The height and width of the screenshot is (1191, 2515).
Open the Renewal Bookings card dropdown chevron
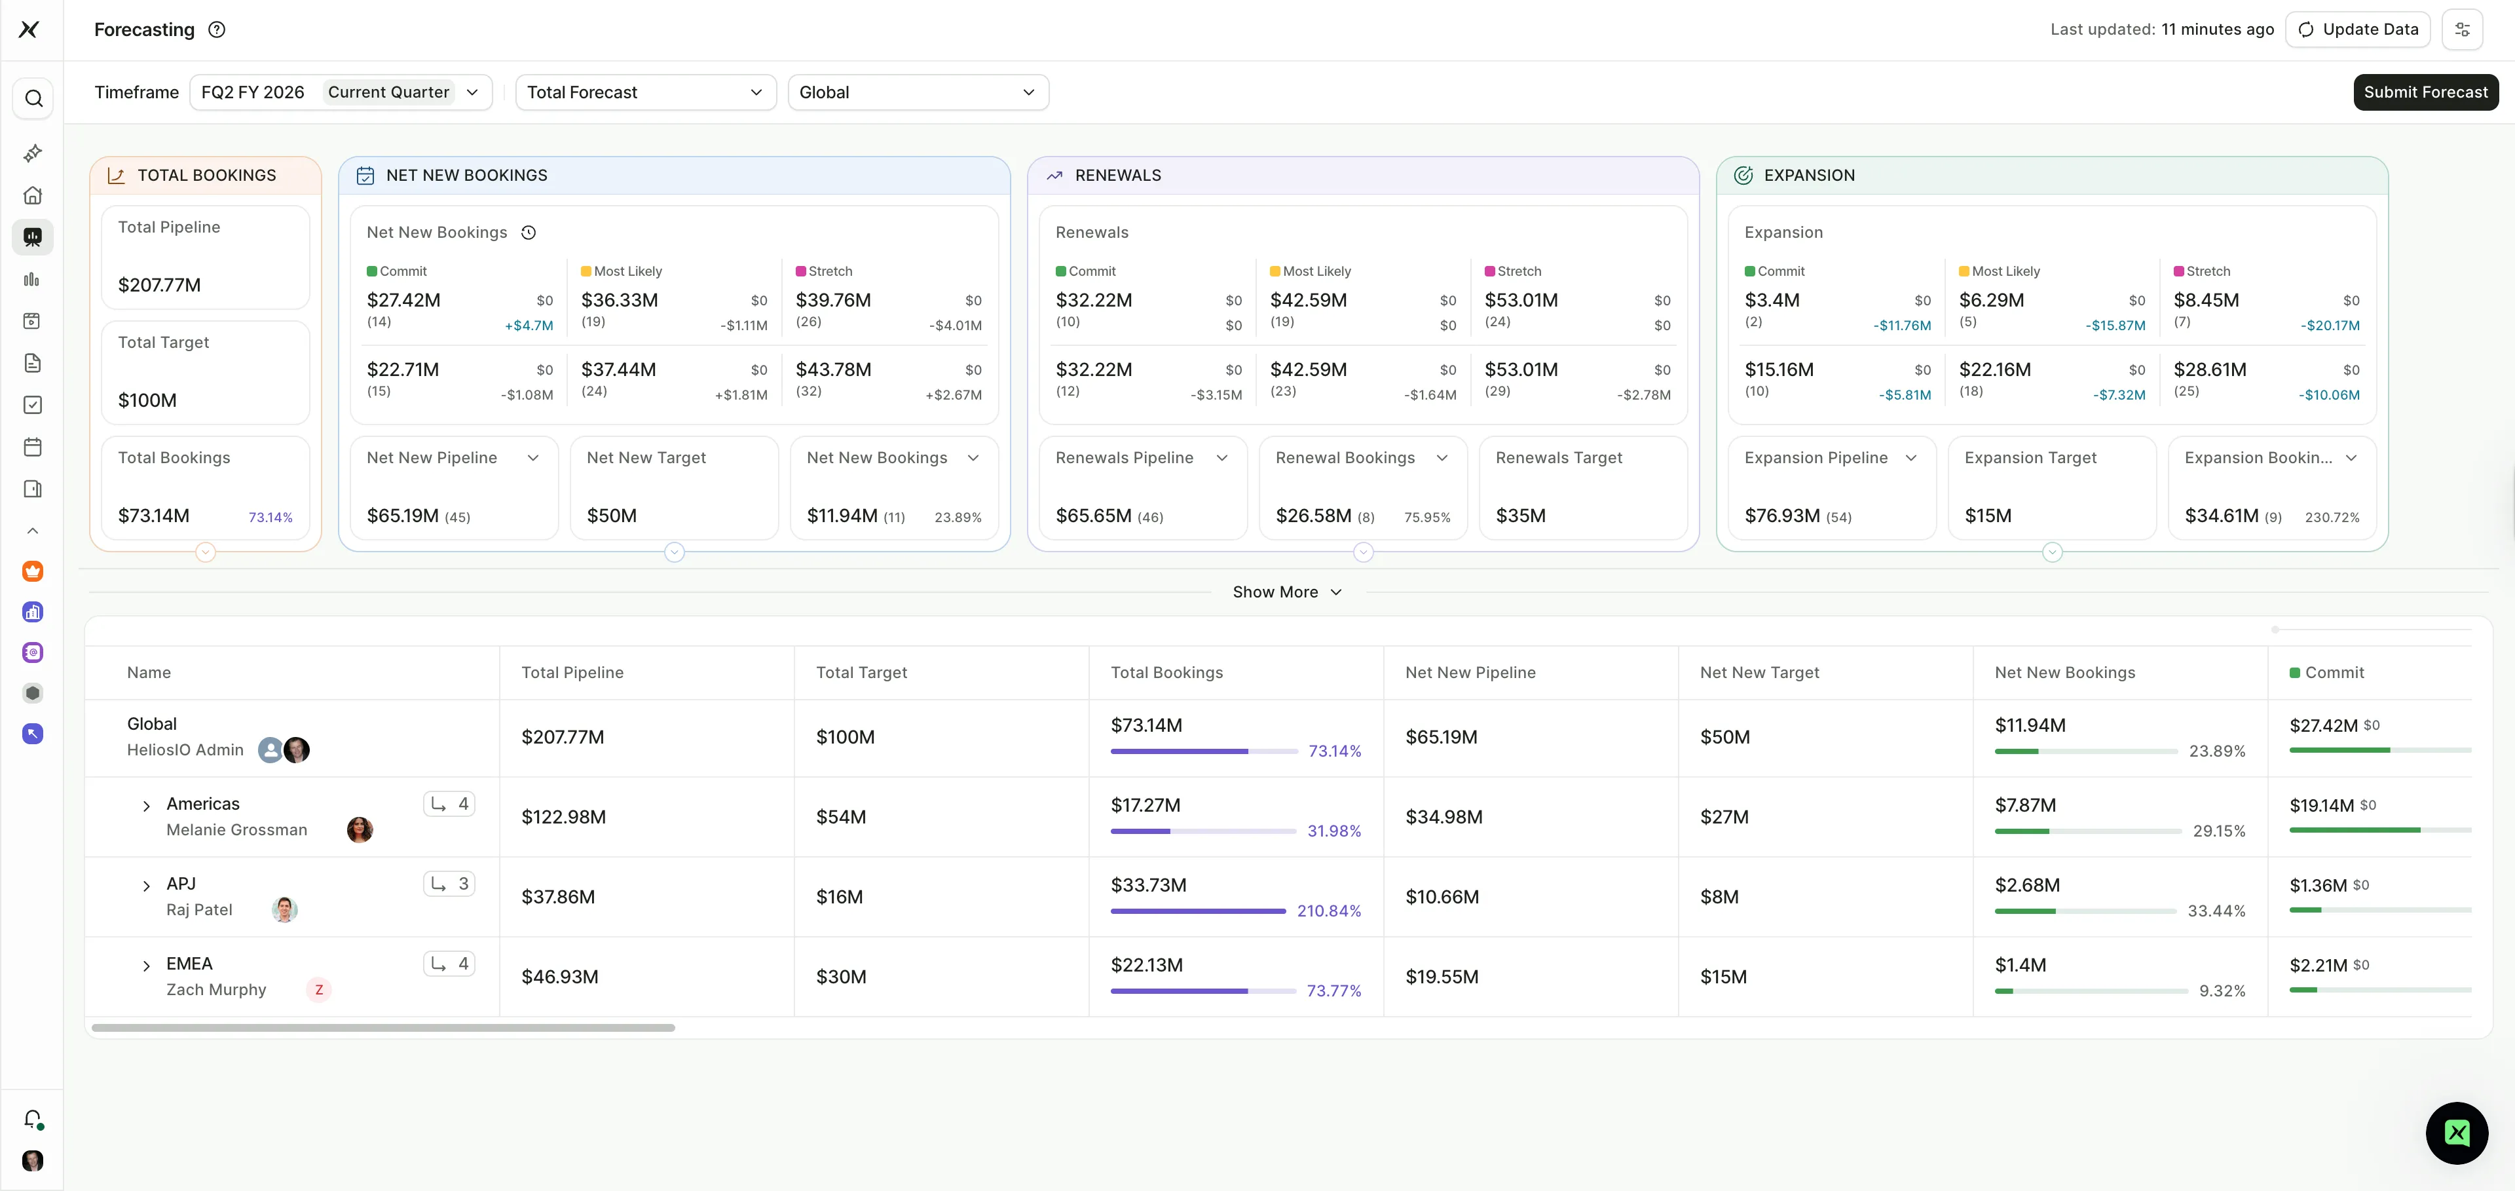pyautogui.click(x=1442, y=458)
